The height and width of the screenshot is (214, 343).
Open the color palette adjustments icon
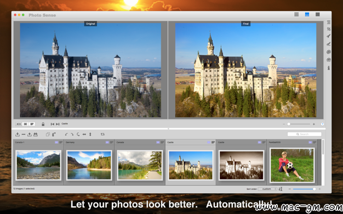pyautogui.click(x=329, y=52)
